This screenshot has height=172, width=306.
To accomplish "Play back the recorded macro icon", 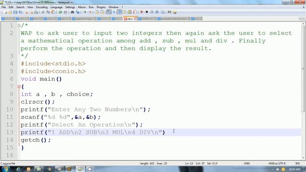I will (x=152, y=12).
